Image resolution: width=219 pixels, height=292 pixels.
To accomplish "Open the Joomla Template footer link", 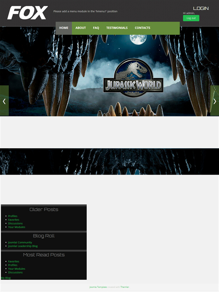I will (x=98, y=287).
